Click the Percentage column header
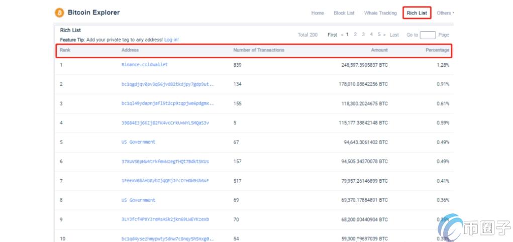 [438, 50]
